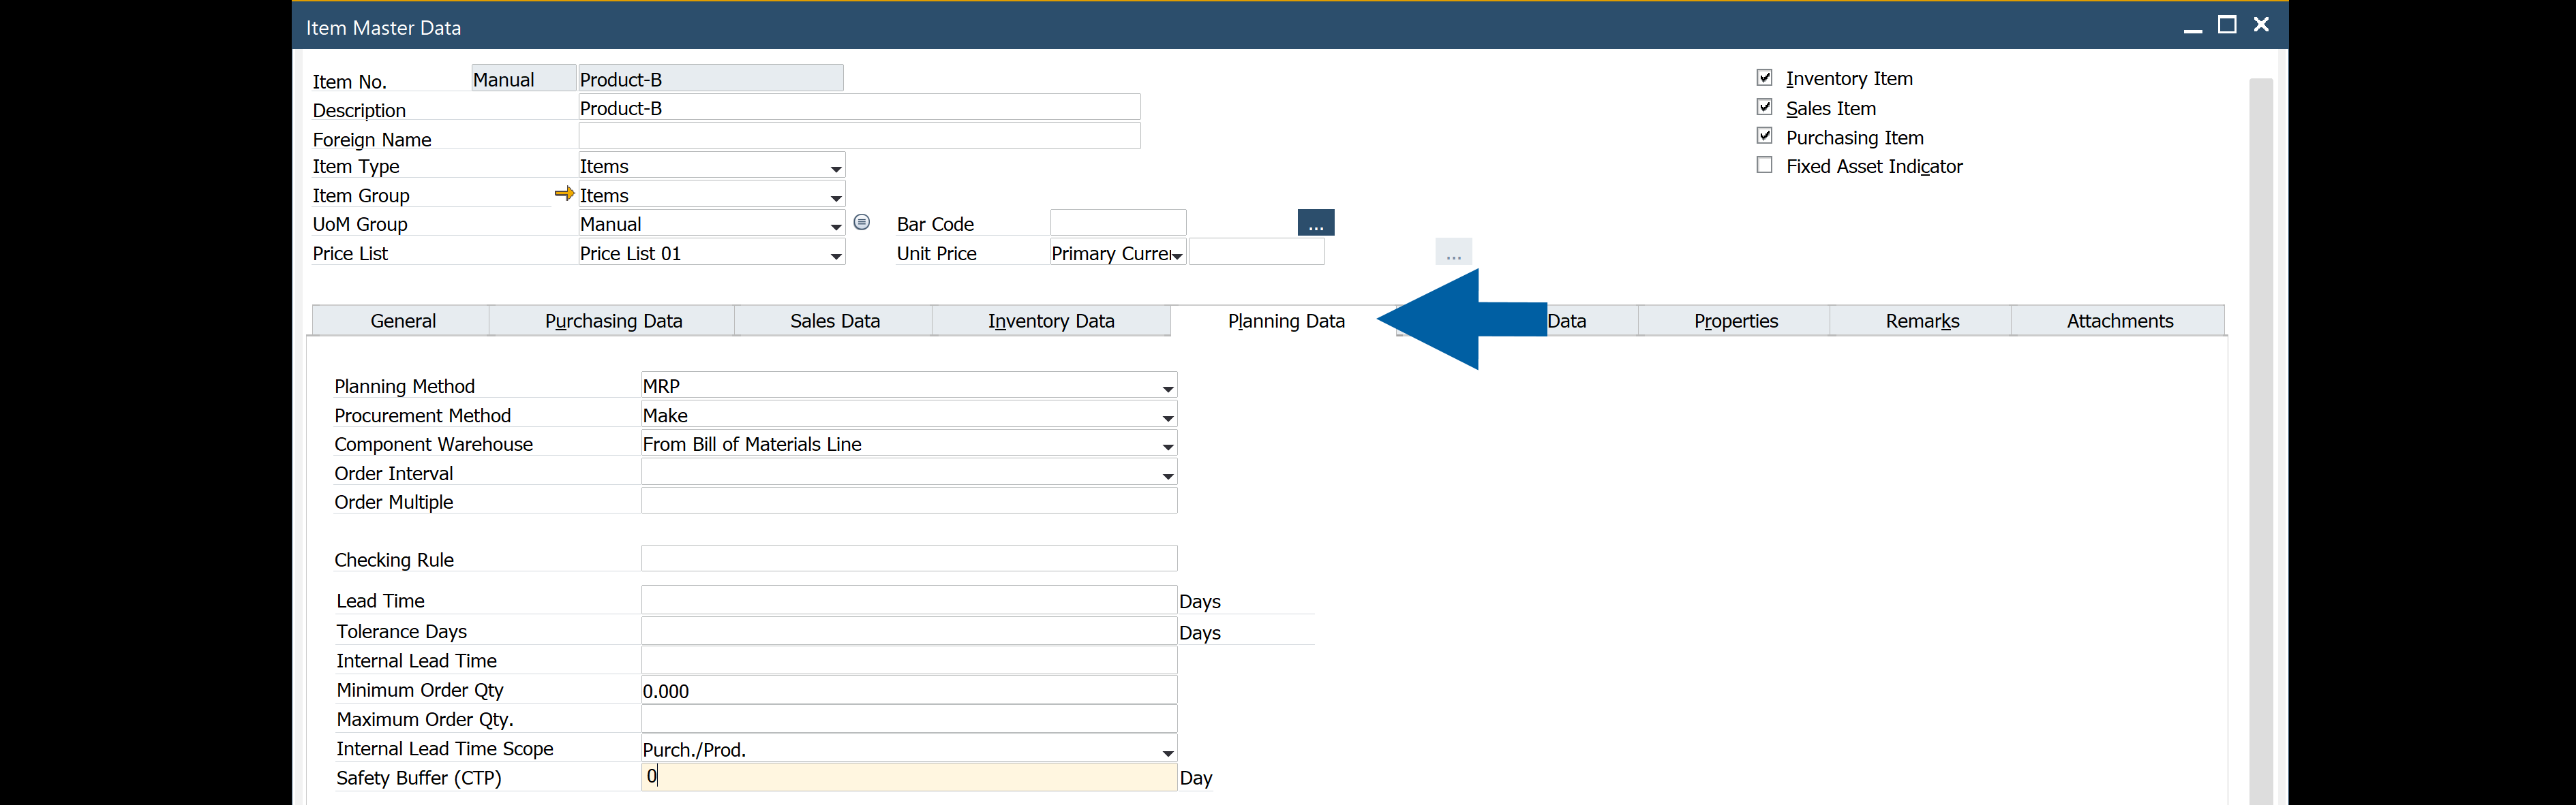2576x805 pixels.
Task: Click the Foreign Name field
Action: tap(859, 136)
